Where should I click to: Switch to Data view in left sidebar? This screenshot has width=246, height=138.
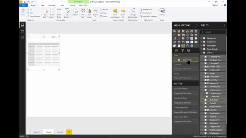[x=22, y=31]
